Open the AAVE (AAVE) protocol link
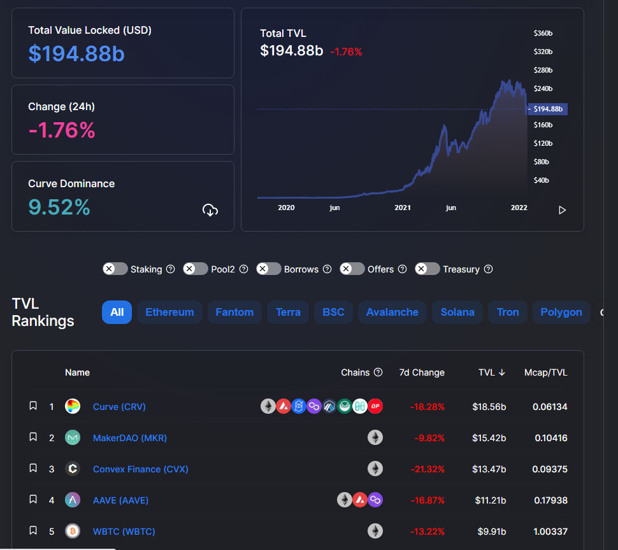 pyautogui.click(x=120, y=500)
